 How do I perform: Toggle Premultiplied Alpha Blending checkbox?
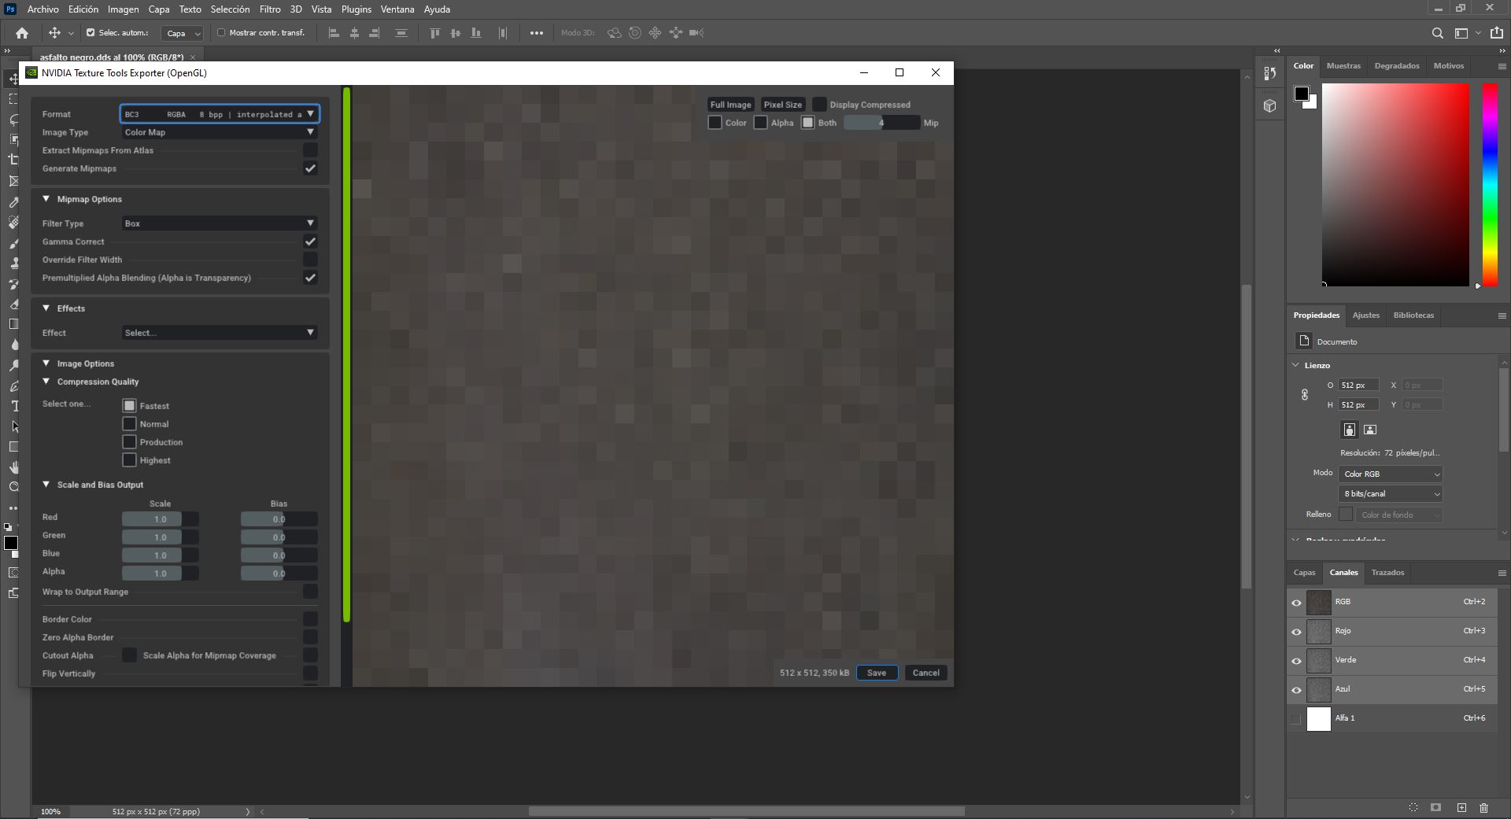(310, 278)
